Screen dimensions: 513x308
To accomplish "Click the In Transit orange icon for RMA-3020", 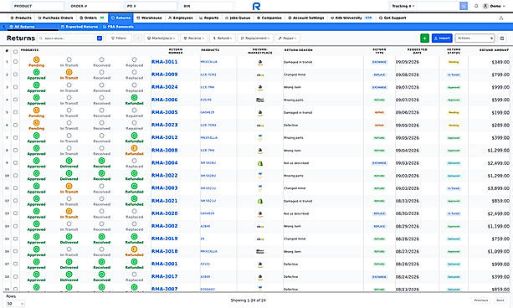I will [69, 212].
